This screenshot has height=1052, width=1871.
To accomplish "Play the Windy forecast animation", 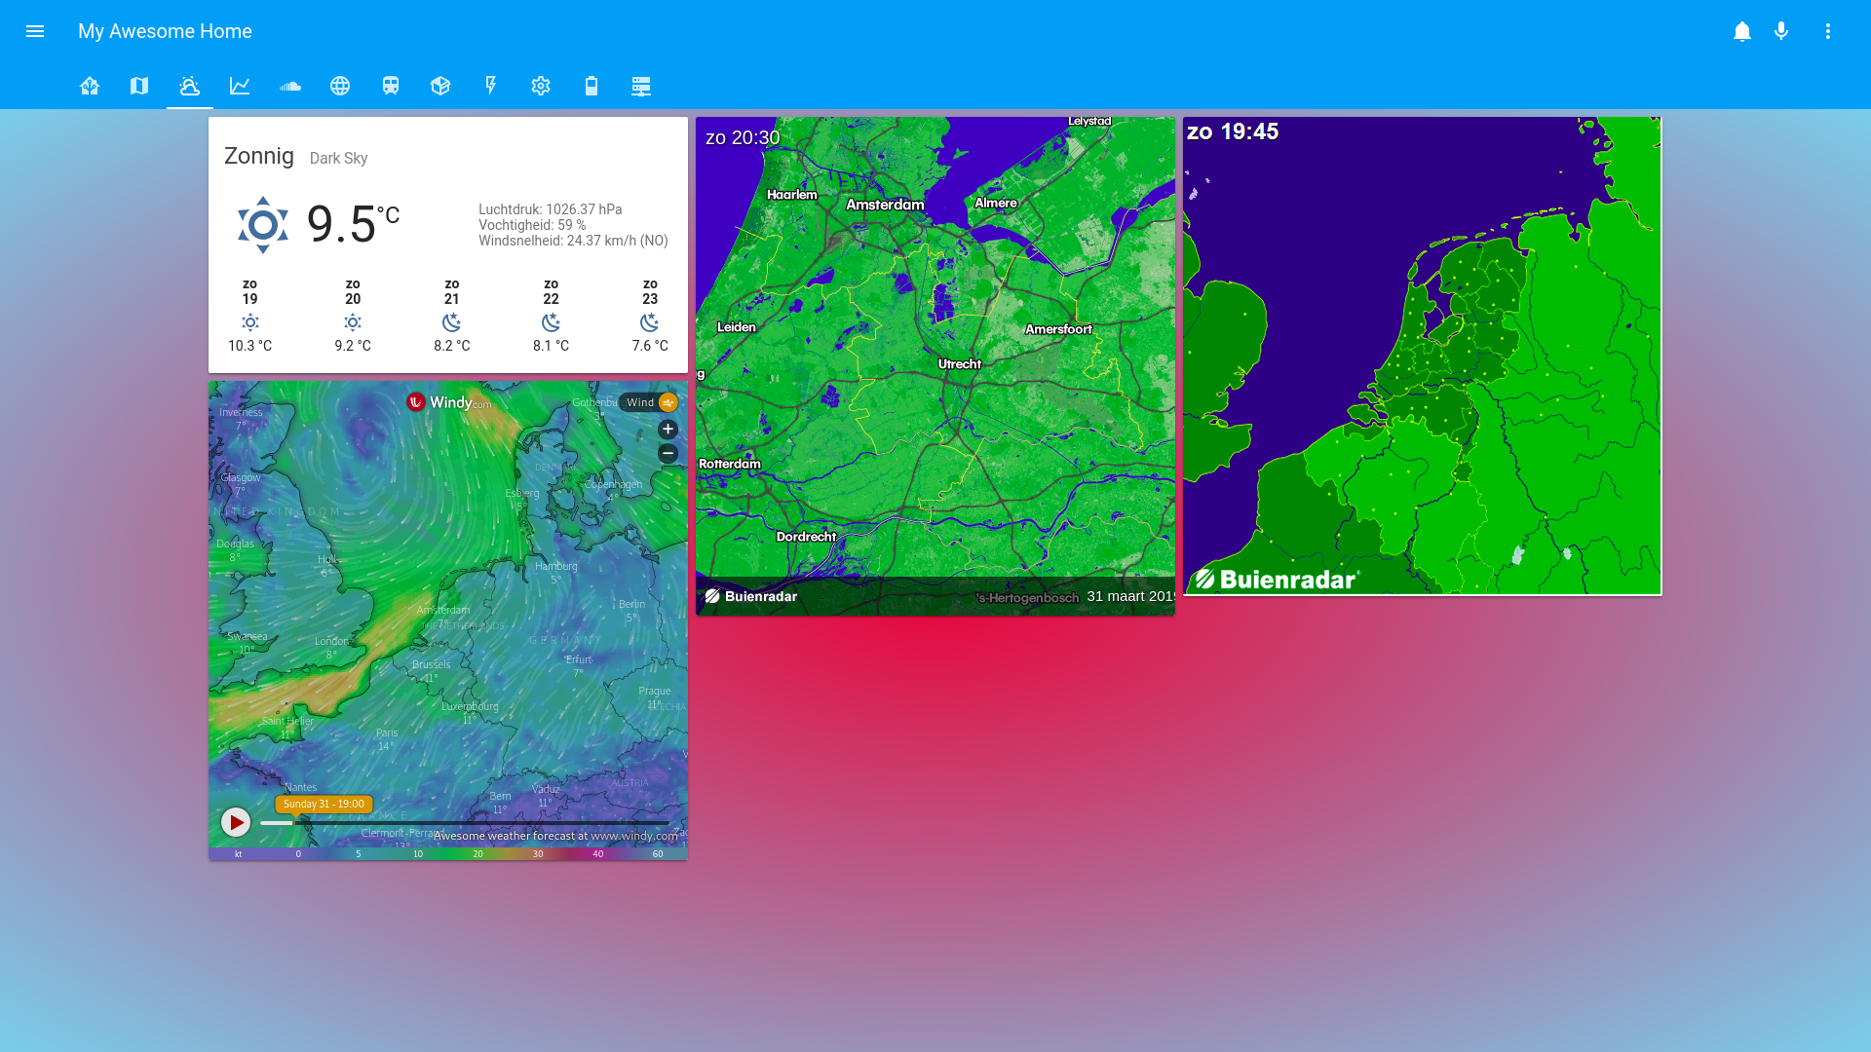I will [x=235, y=822].
